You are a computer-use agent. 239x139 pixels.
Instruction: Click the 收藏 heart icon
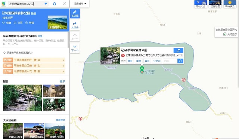tap(3, 23)
